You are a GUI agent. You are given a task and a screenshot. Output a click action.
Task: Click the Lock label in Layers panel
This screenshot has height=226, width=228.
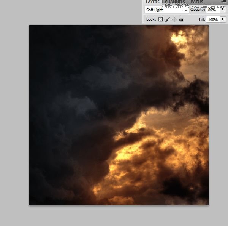tap(150, 19)
